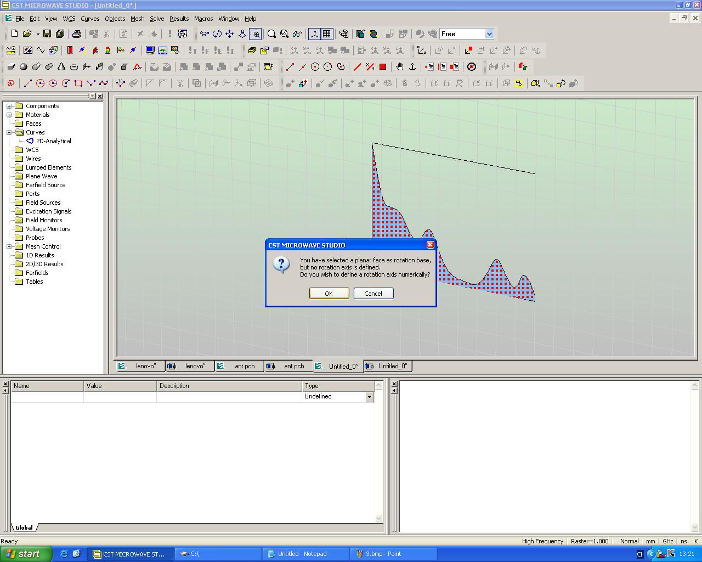
Task: Expand the Mesh Control tree node
Action: [x=9, y=246]
